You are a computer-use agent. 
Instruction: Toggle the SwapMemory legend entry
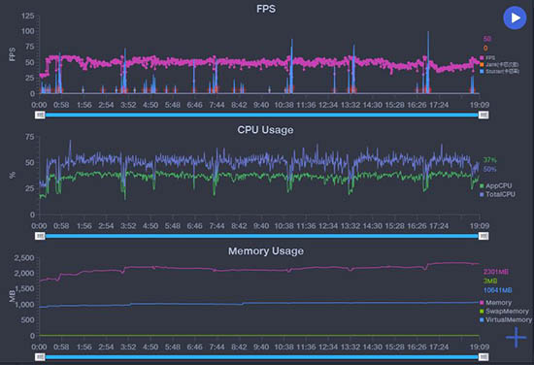(504, 312)
